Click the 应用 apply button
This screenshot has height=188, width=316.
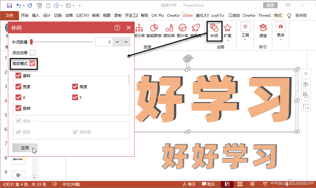click(x=24, y=148)
